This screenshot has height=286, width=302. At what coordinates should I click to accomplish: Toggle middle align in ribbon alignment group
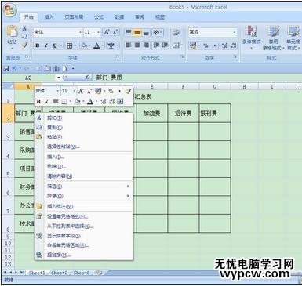coord(137,32)
